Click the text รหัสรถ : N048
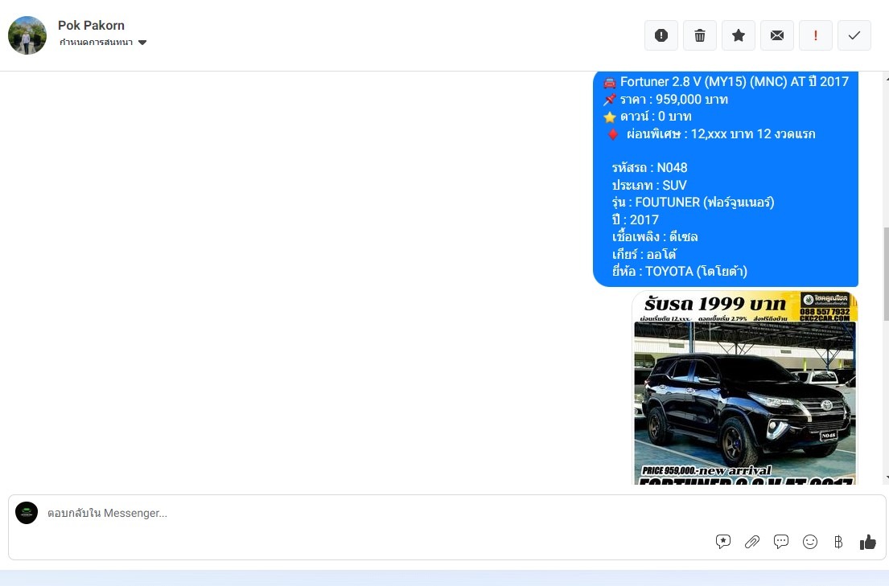Viewport: 889px width, 586px height. click(x=649, y=168)
